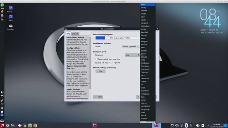Open the FAQ desktop shortcut
The width and height of the screenshot is (228, 128).
(x=11, y=18)
